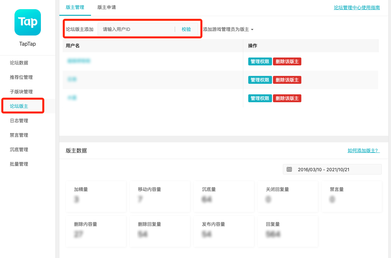Click 删除该版主 for the second moderator
391x258 pixels.
(287, 80)
